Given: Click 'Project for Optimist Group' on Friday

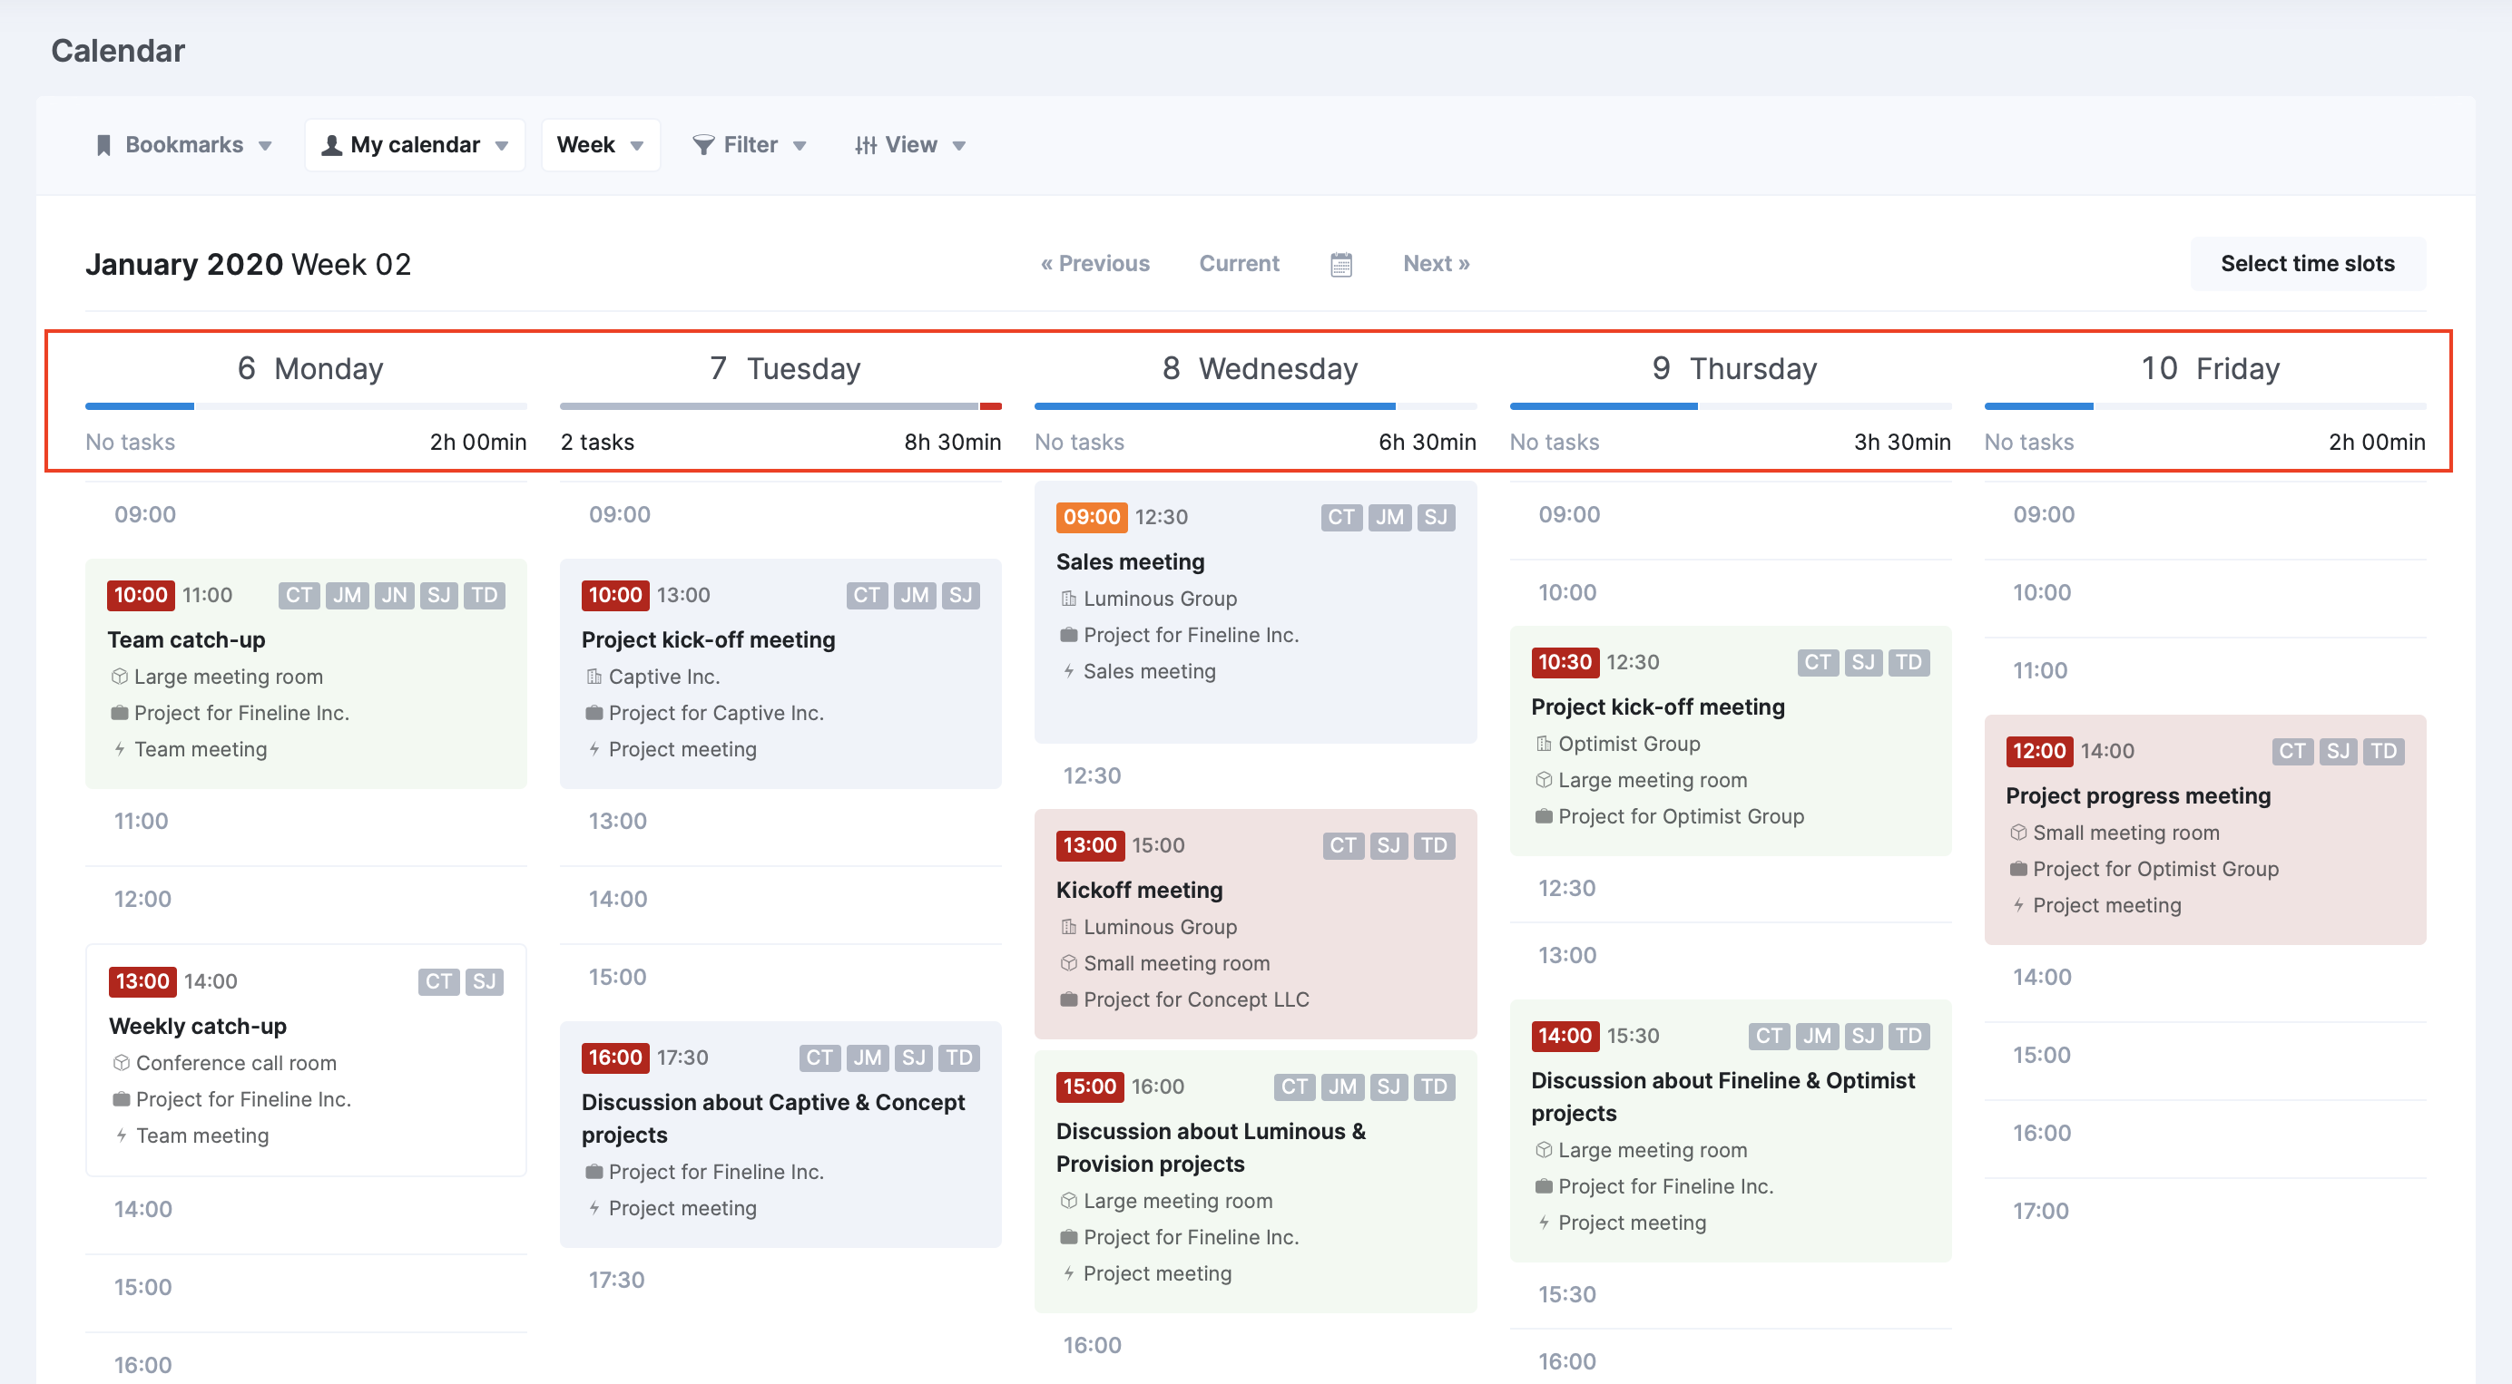Looking at the screenshot, I should (2155, 869).
